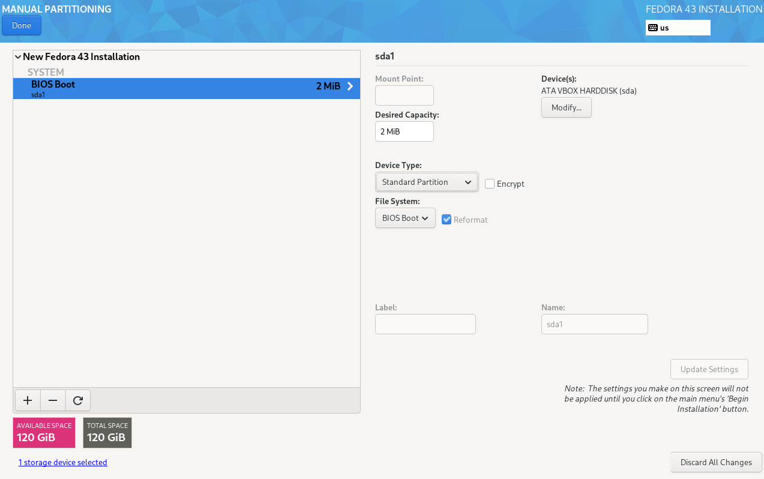Image resolution: width=764 pixels, height=479 pixels.
Task: Open the 1 storage device selected link
Action: point(62,462)
